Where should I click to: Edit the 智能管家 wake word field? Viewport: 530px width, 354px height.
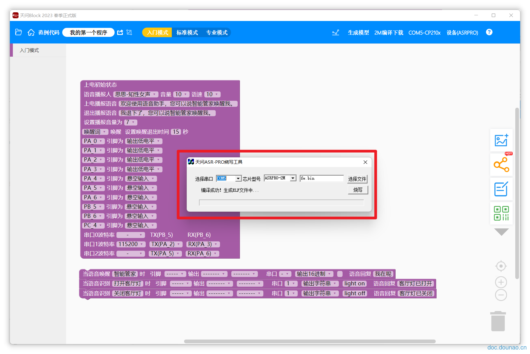point(125,274)
